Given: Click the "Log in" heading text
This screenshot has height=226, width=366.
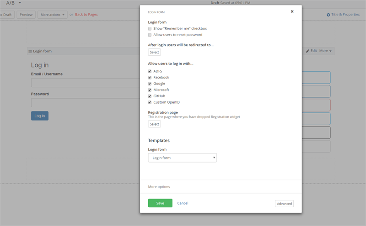Looking at the screenshot, I should pyautogui.click(x=40, y=65).
